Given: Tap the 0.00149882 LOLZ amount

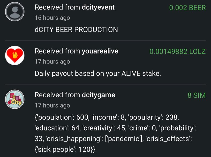Looking at the screenshot, I should click(178, 52).
